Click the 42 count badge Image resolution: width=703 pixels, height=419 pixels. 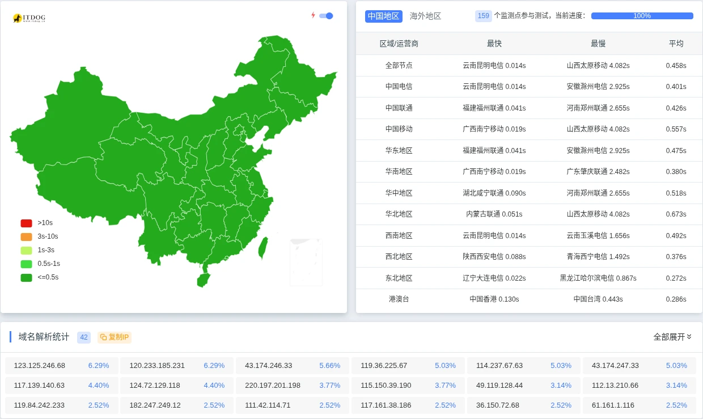[x=84, y=337]
